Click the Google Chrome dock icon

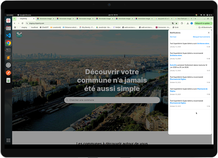point(8,43)
